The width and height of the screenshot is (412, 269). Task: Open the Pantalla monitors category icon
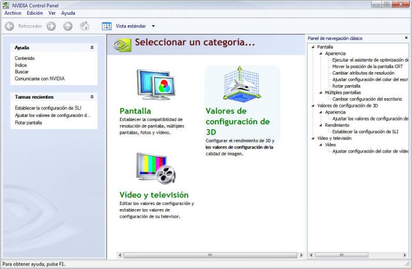coord(156,84)
